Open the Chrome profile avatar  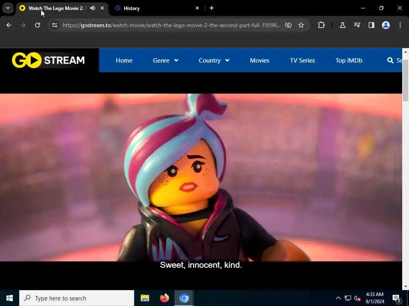coord(386,25)
